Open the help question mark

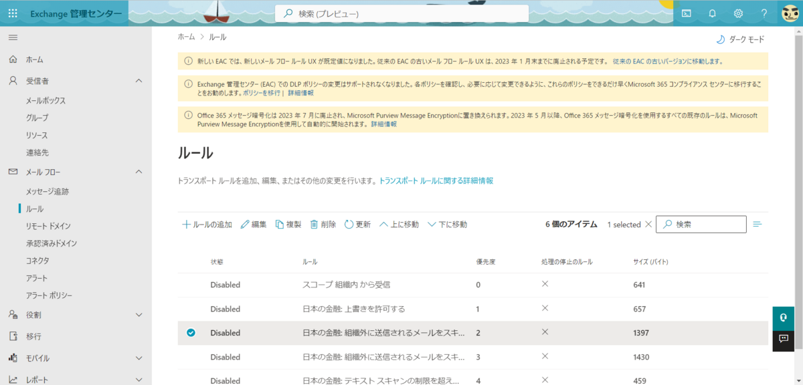click(764, 13)
